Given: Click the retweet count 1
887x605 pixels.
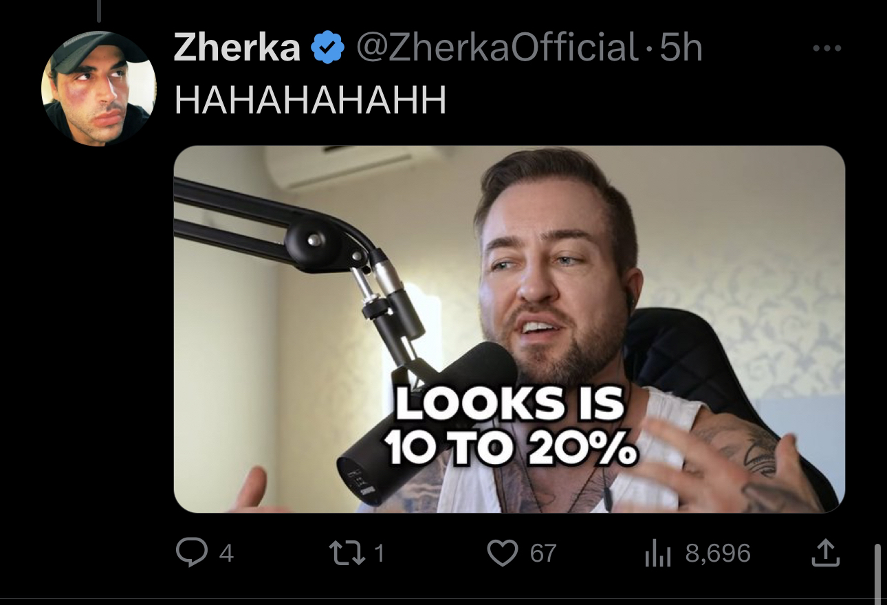Looking at the screenshot, I should coord(377,553).
